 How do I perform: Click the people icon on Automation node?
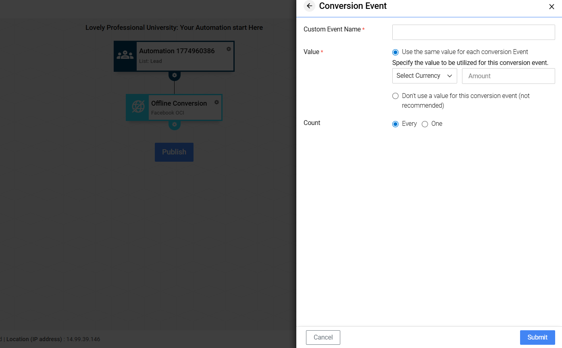coord(125,56)
